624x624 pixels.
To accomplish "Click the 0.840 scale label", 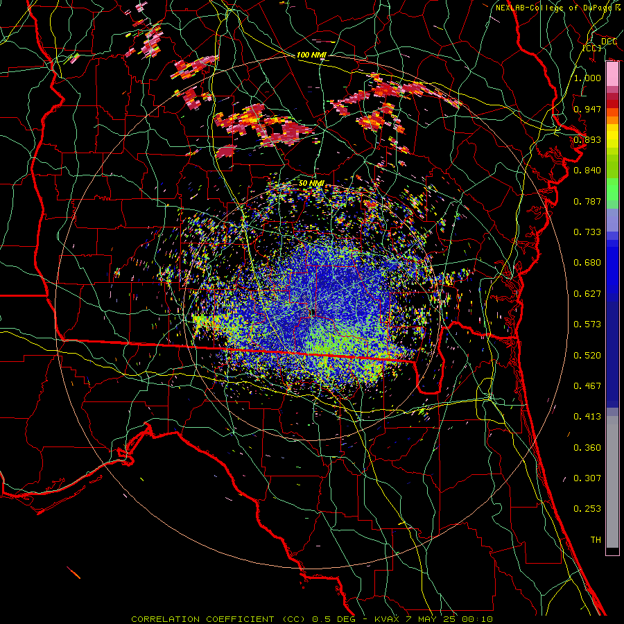I will pyautogui.click(x=587, y=171).
